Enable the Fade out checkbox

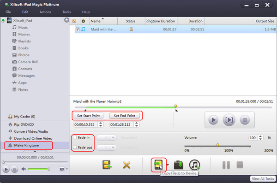[75, 148]
